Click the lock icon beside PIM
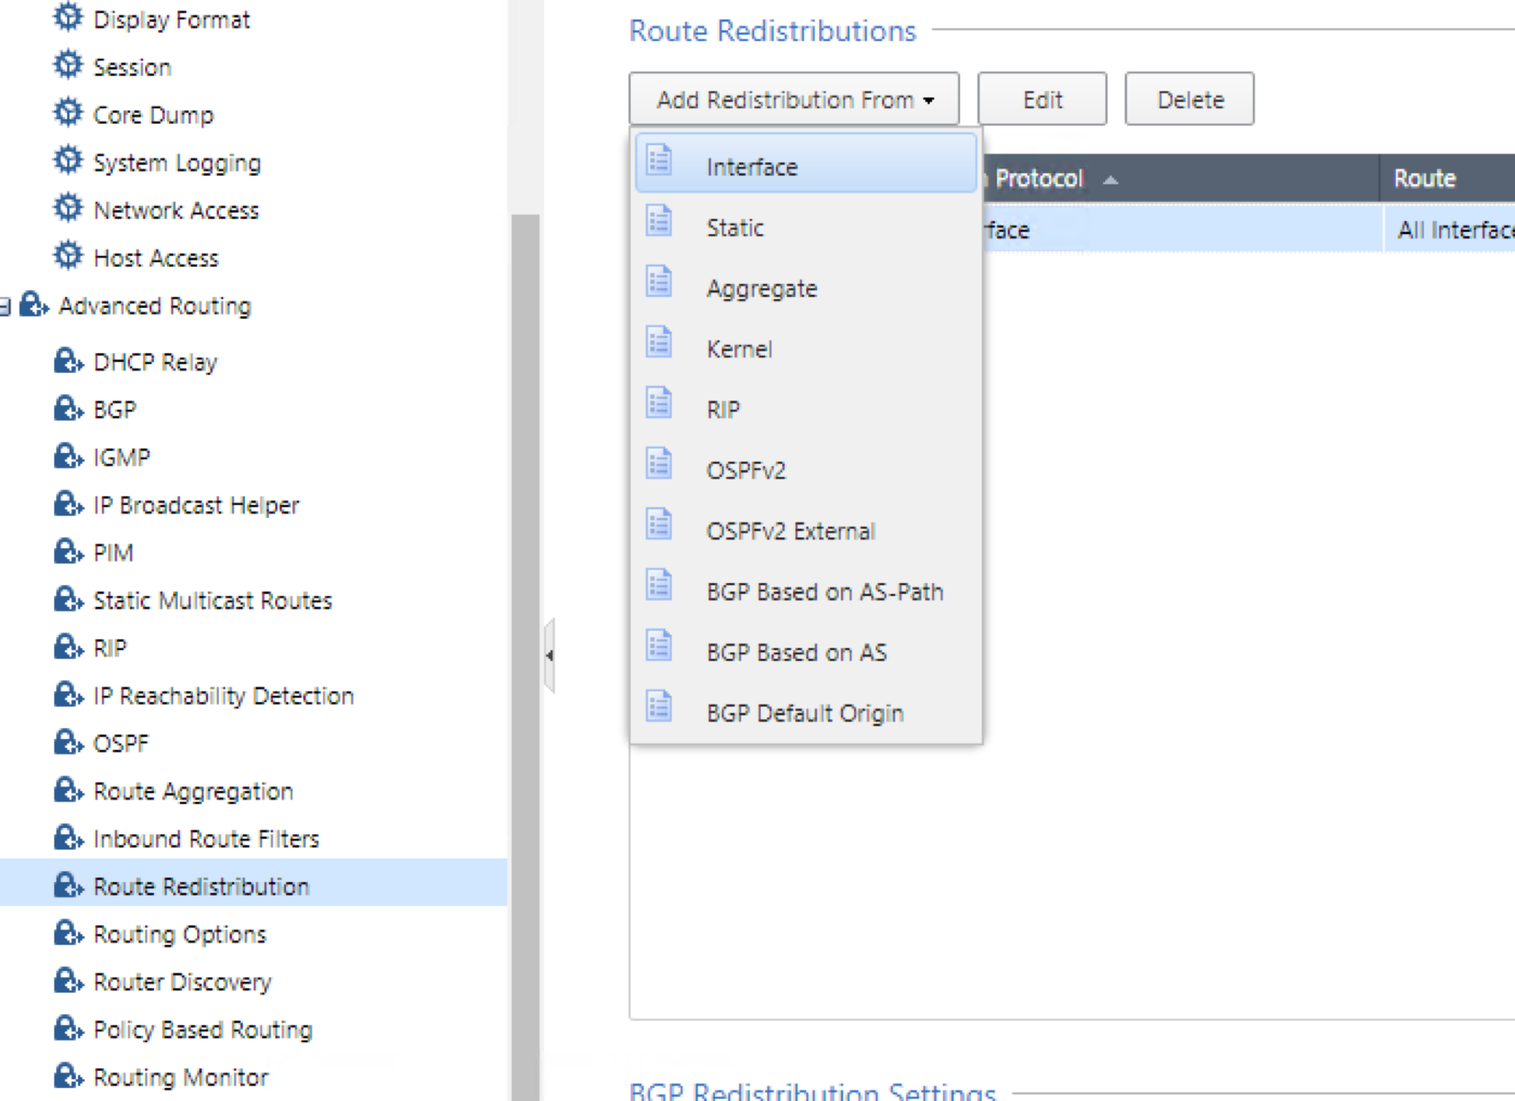Image resolution: width=1515 pixels, height=1101 pixels. tap(68, 550)
